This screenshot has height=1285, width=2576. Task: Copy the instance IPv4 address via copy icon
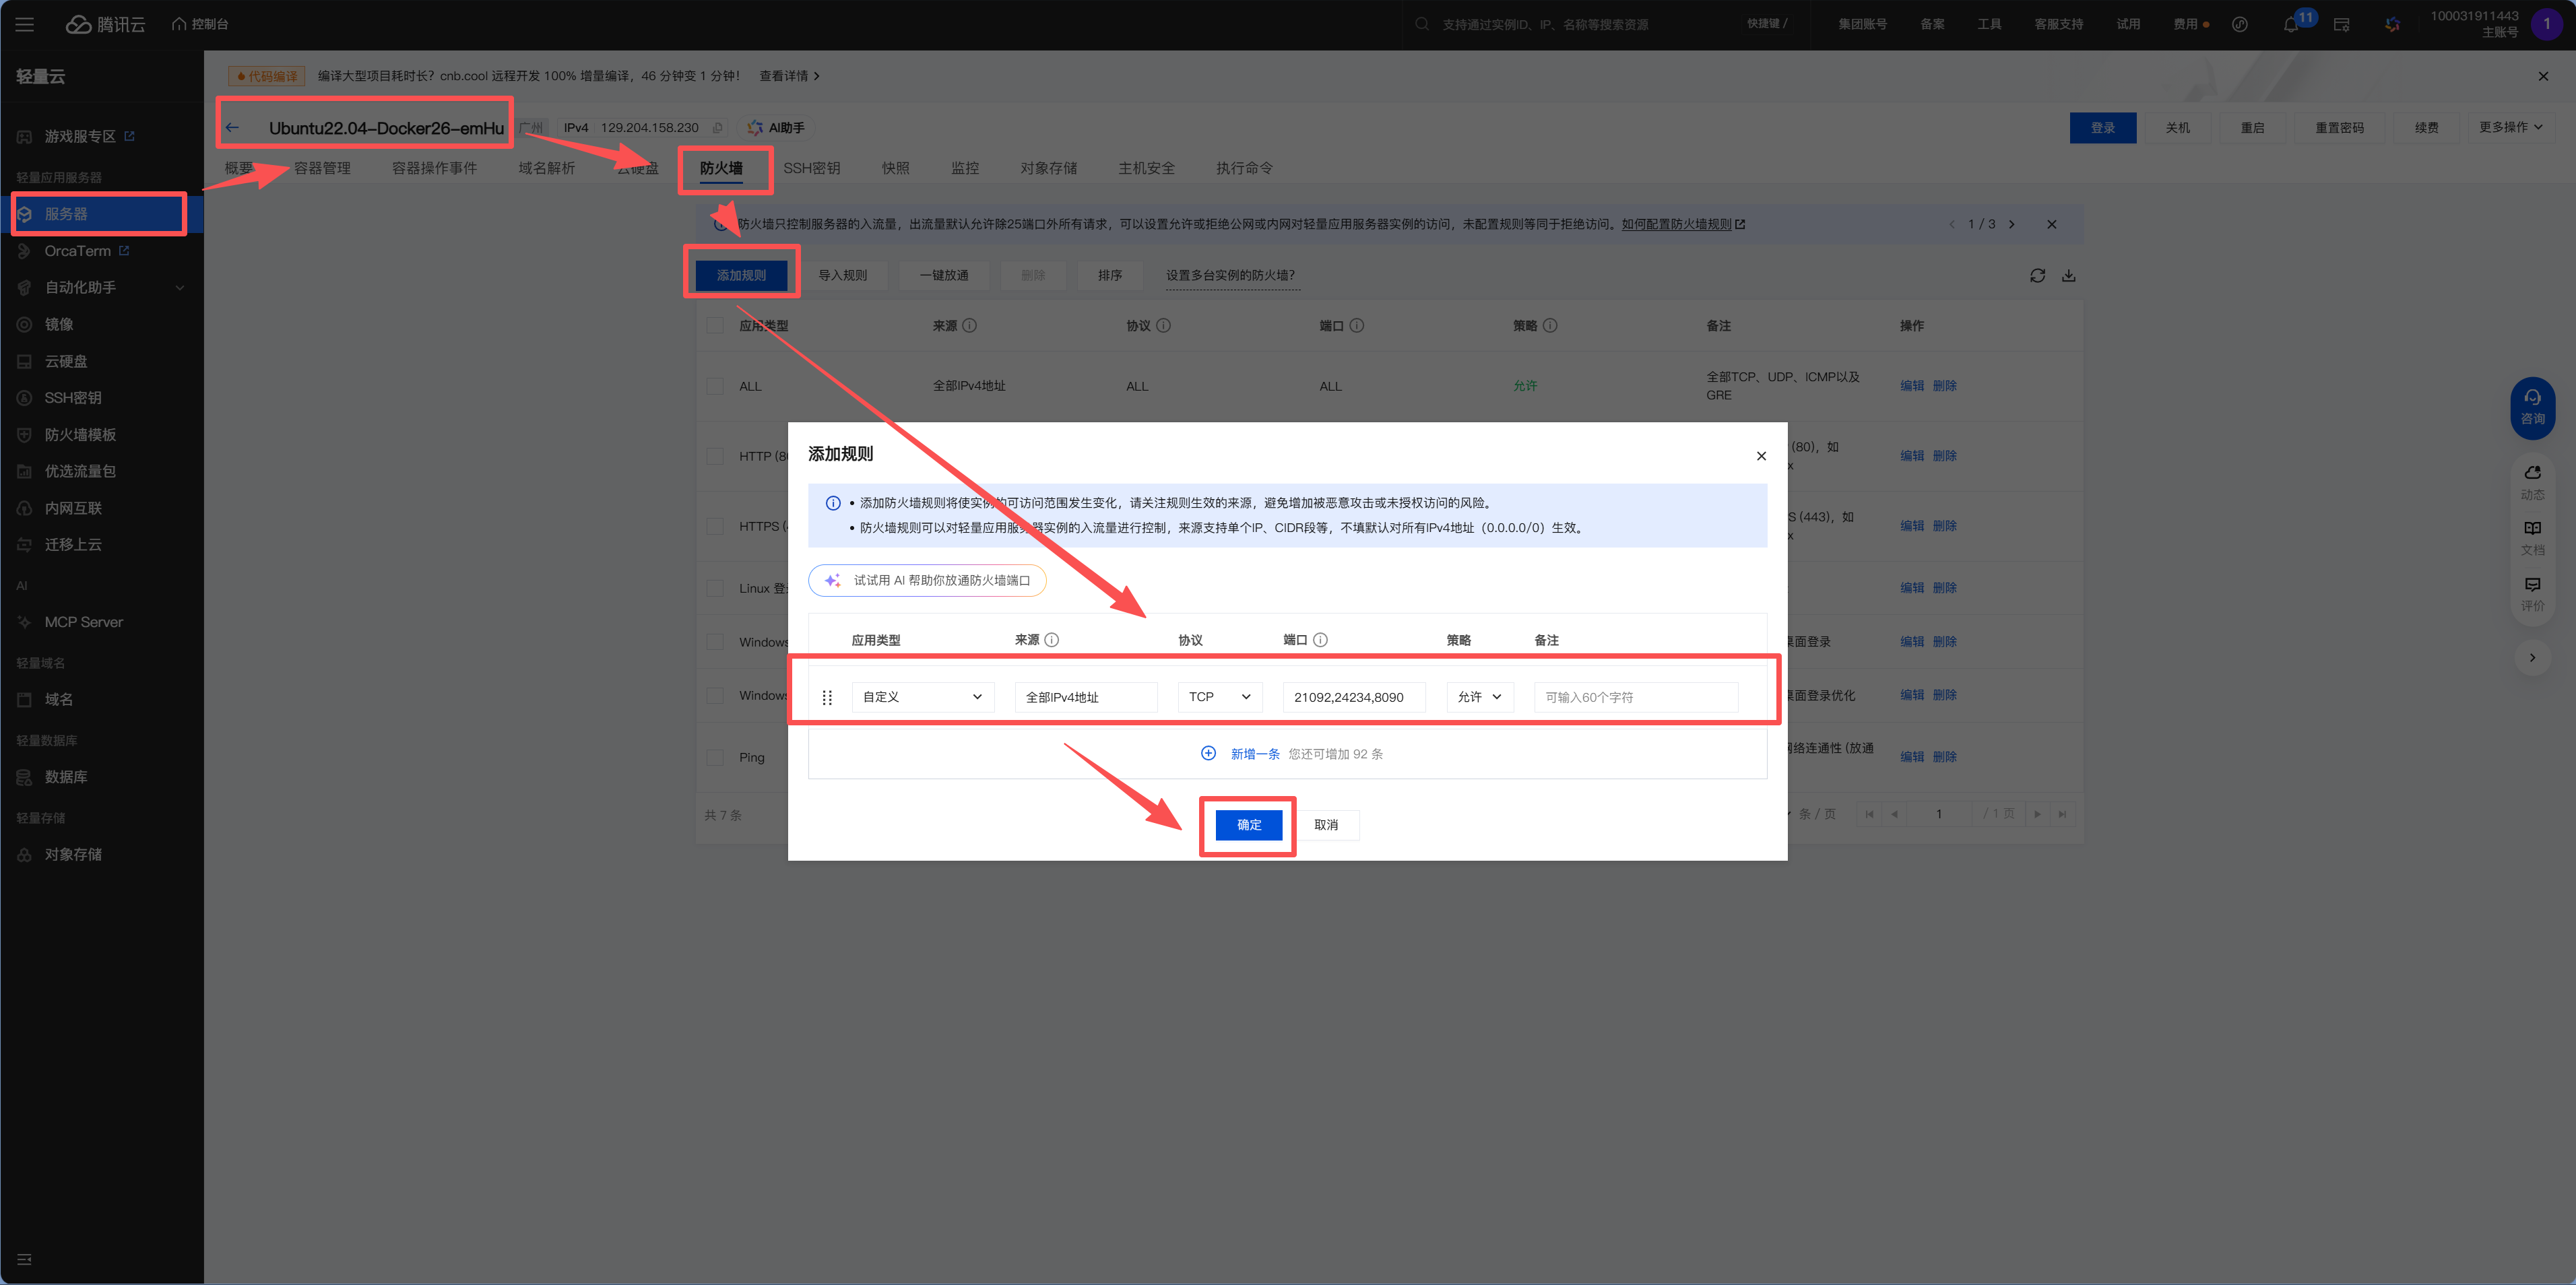[x=717, y=128]
